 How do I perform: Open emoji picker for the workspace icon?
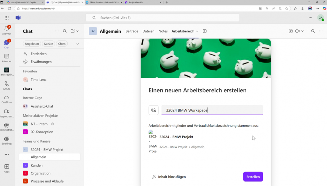pos(154,110)
